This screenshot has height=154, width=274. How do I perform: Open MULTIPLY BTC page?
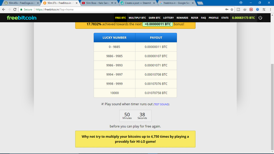click(x=137, y=18)
